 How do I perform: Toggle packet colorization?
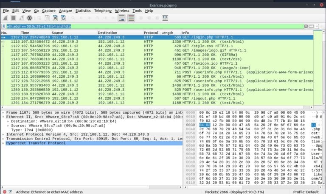131,18
